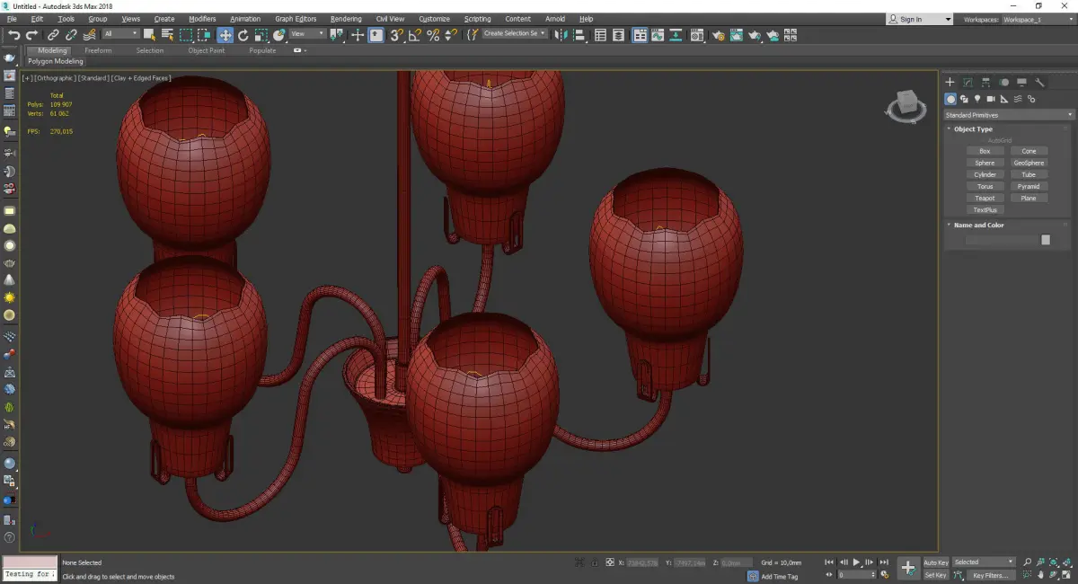The image size is (1078, 584).
Task: Select the Select and Link tool
Action: click(54, 34)
